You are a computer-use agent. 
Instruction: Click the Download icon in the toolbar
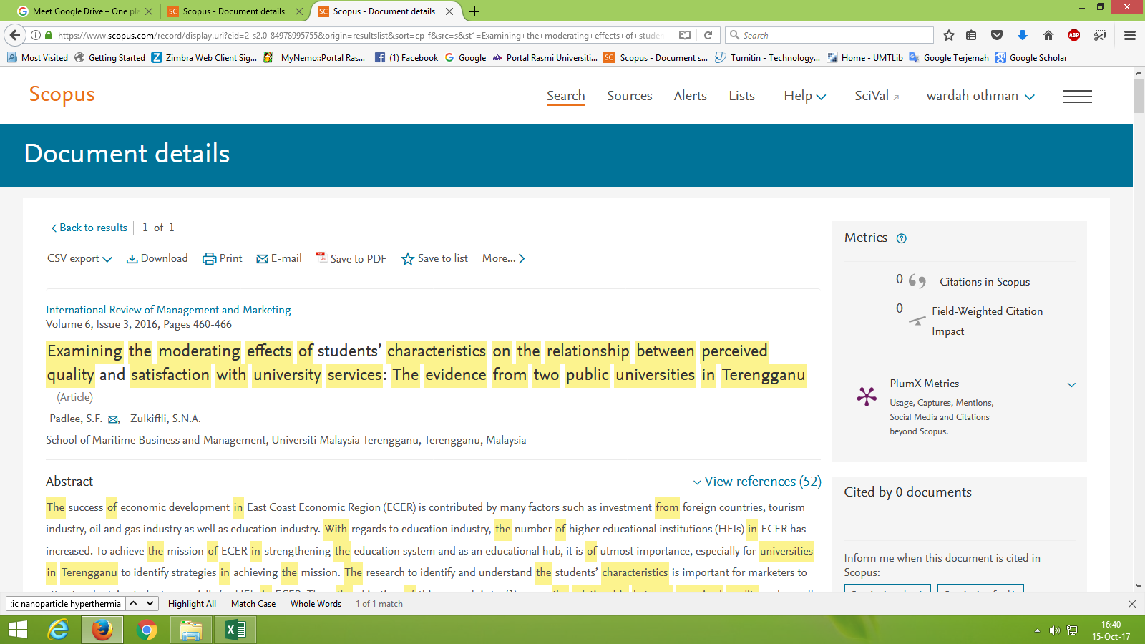(132, 259)
